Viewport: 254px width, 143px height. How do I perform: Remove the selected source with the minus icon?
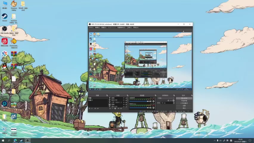113,108
